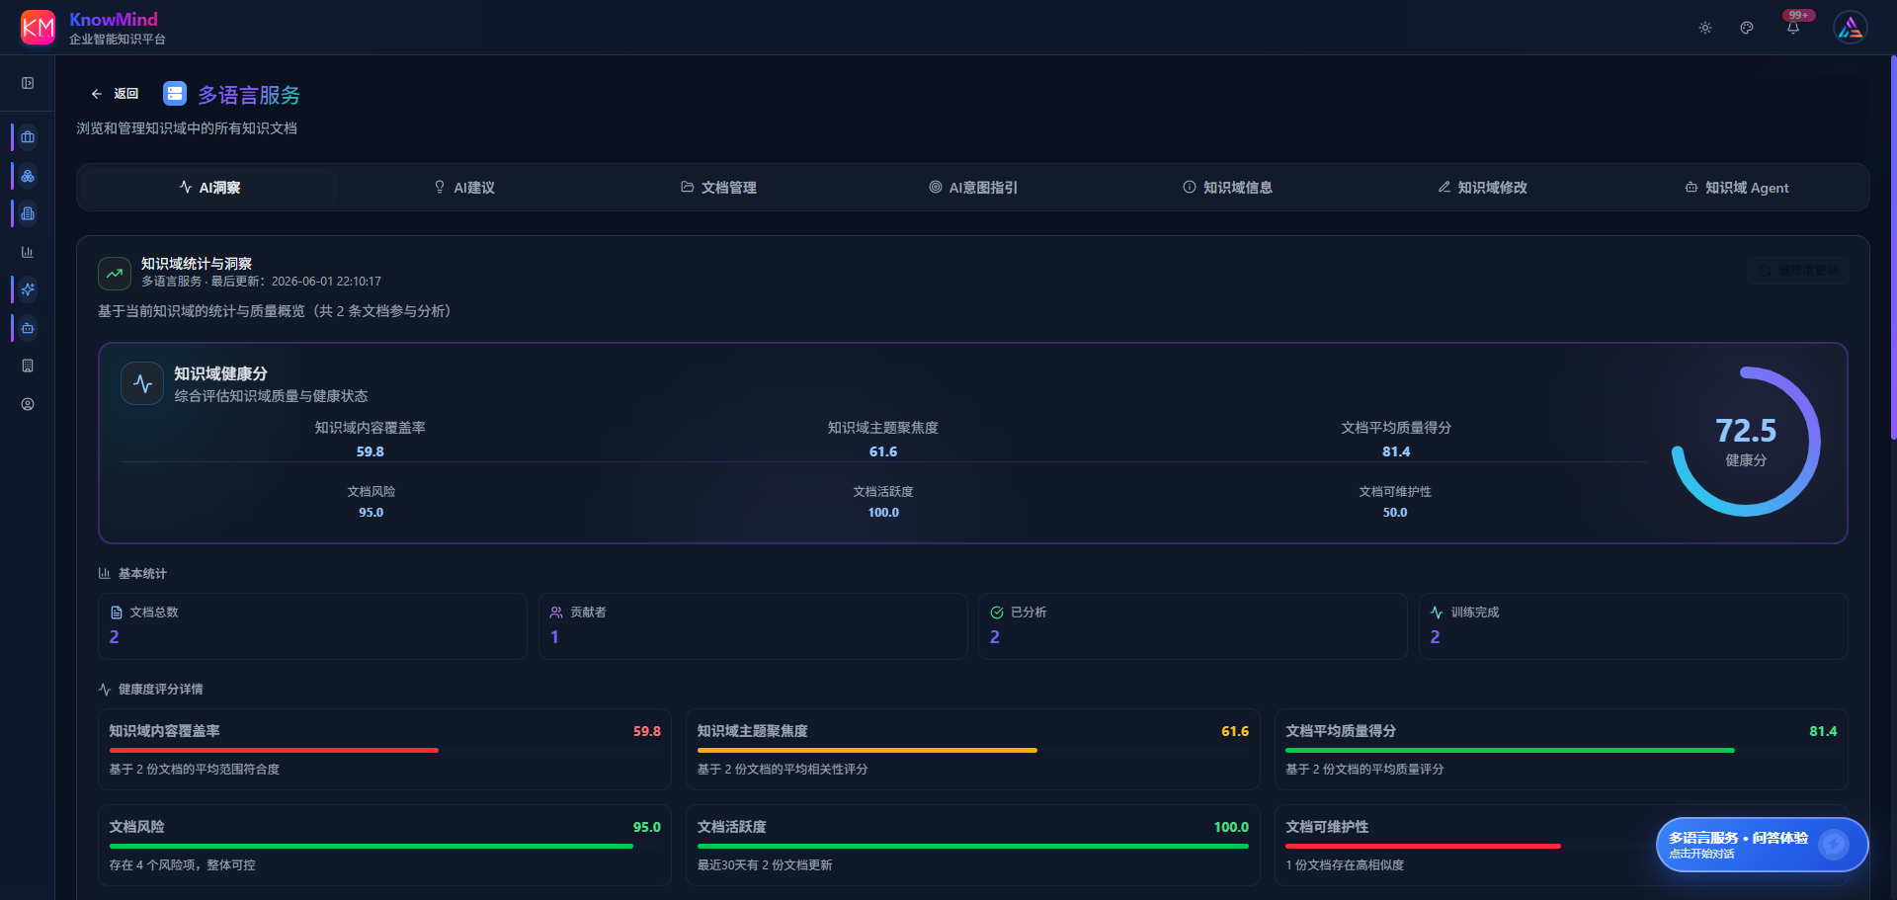1897x900 pixels.
Task: Click the subtitle 浏览和管理知识域中的所有知识文档
Action: click(187, 128)
